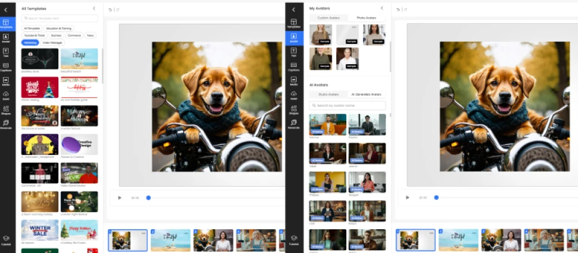The height and width of the screenshot is (253, 578).
Task: Click the highlighted blue Model sidebar icon
Action: [294, 38]
